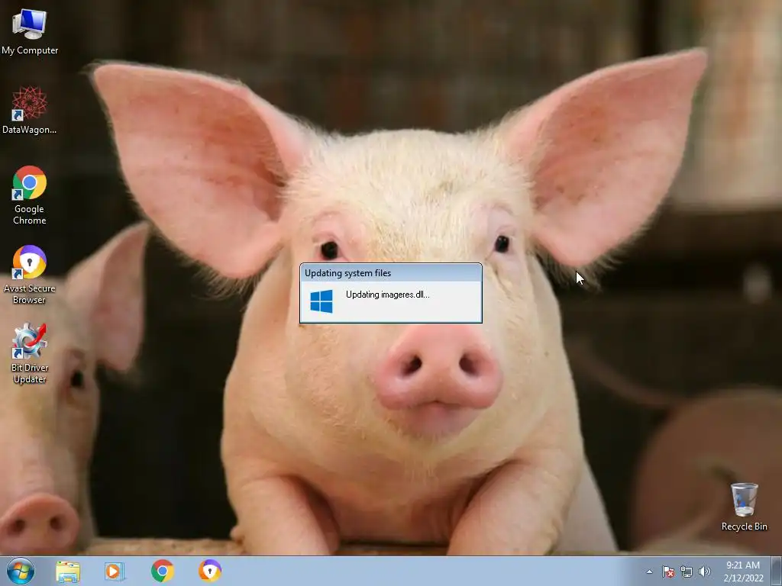Select Avast Secure Browser desktop shortcut

(30, 275)
